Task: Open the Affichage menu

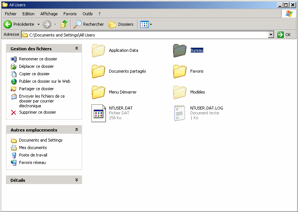Action: [x=49, y=14]
